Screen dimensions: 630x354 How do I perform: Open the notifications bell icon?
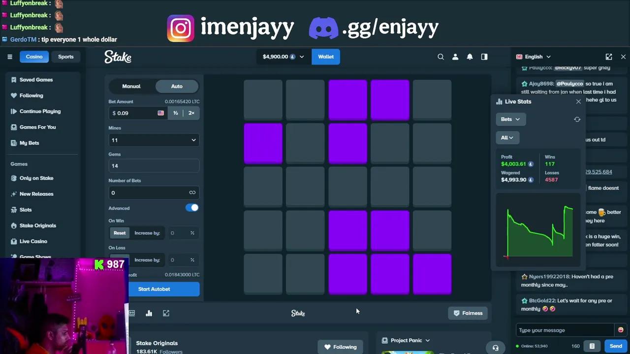(470, 57)
